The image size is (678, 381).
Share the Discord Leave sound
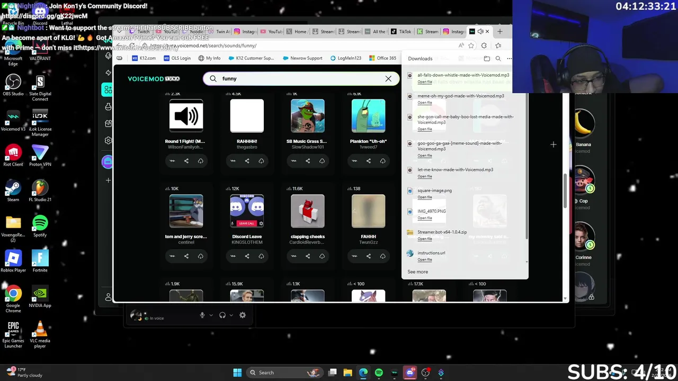click(x=247, y=256)
